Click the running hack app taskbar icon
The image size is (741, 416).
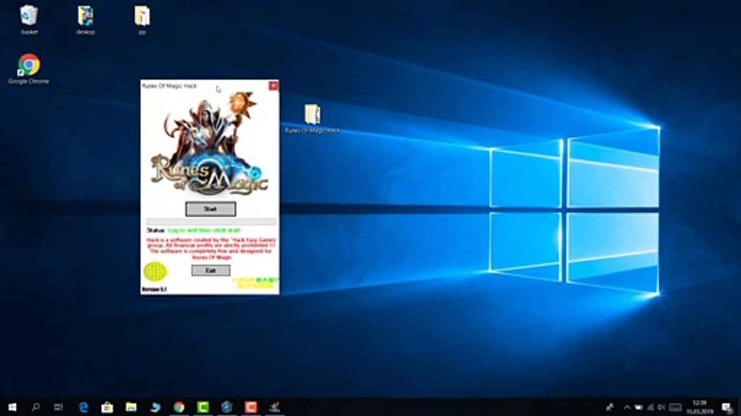pos(275,407)
